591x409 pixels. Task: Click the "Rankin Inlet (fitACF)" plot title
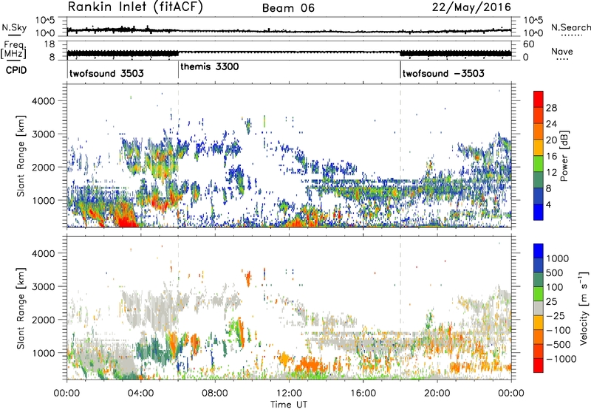coord(135,7)
